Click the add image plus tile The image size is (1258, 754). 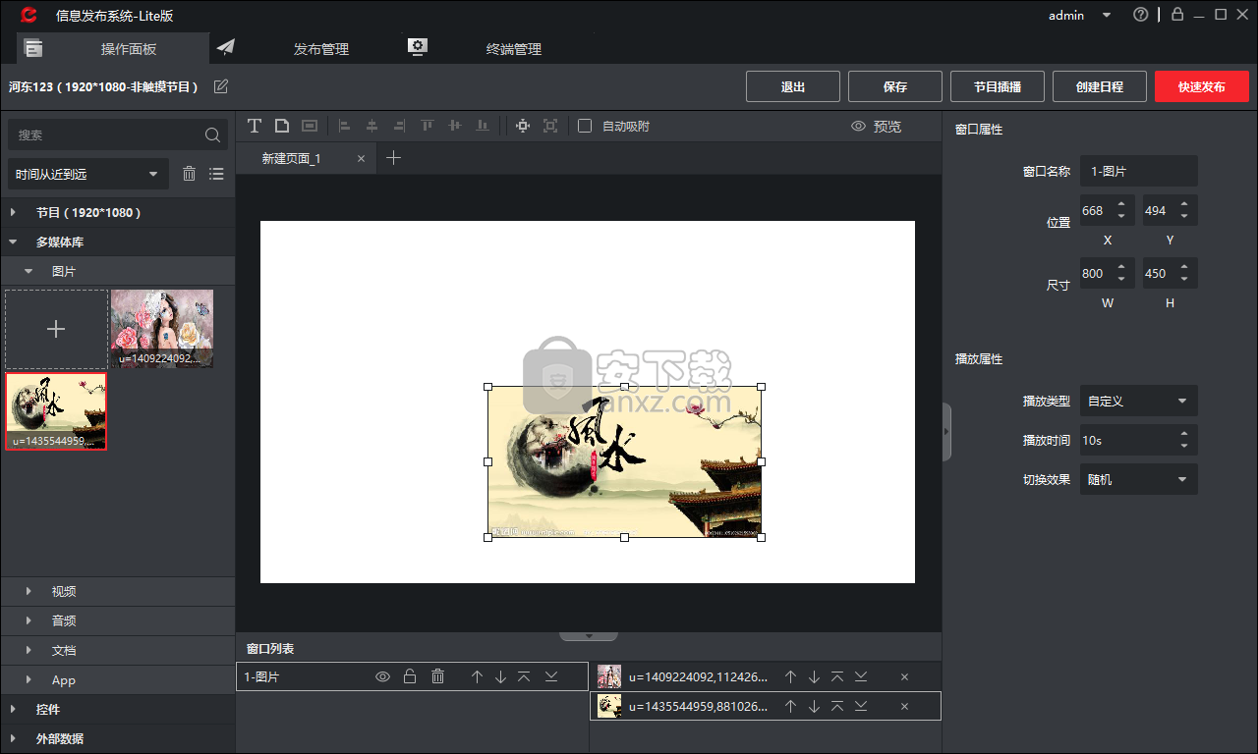[x=56, y=329]
